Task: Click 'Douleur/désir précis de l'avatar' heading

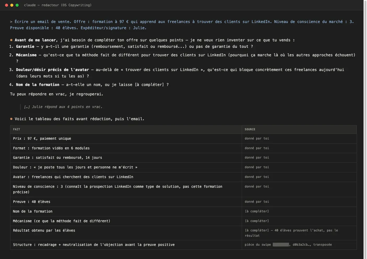Action: [52, 70]
